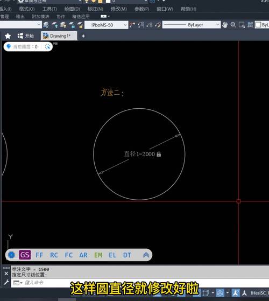Click the icon right of !PboMS-50 dropdown
The image size is (269, 301).
(x=132, y=25)
